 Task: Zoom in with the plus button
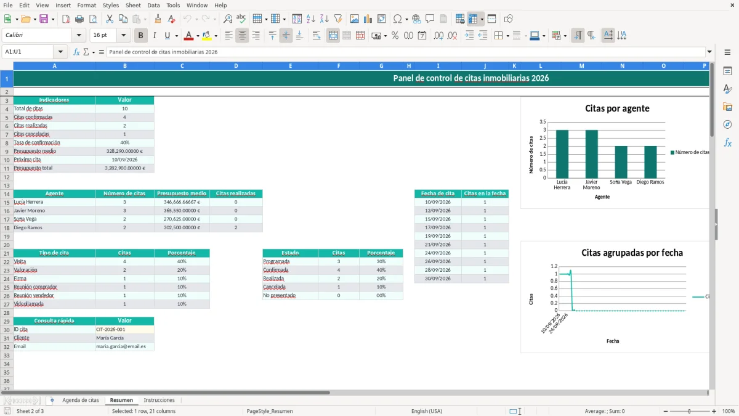714,411
